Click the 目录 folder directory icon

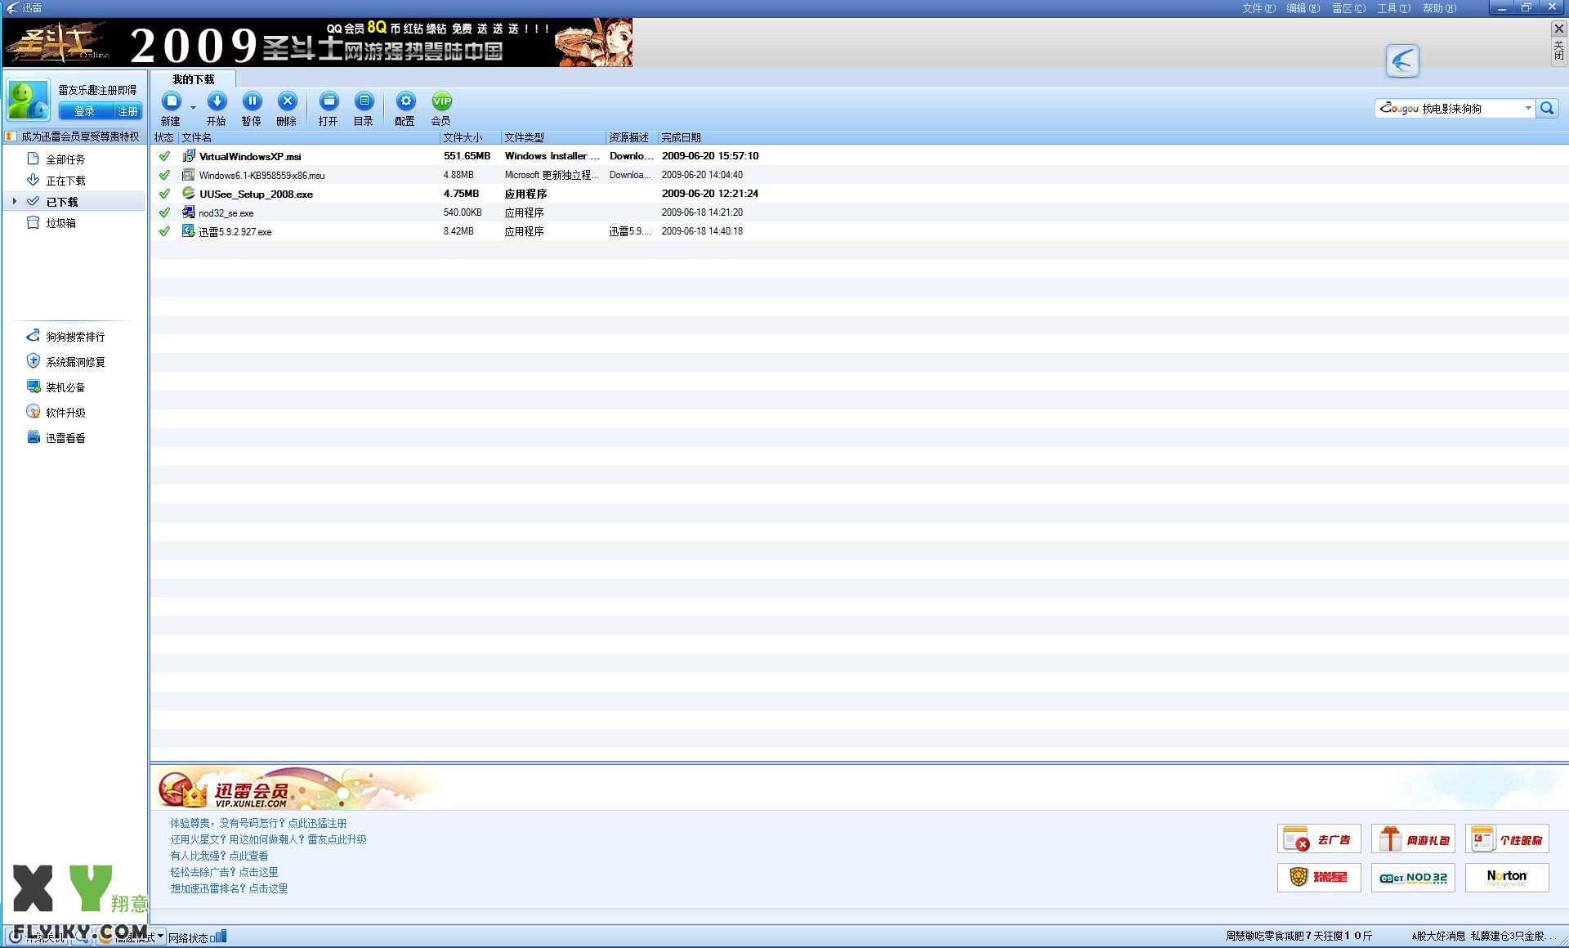(x=364, y=101)
